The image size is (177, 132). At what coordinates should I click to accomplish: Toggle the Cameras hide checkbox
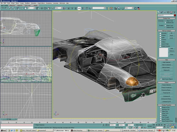(x=160, y=40)
